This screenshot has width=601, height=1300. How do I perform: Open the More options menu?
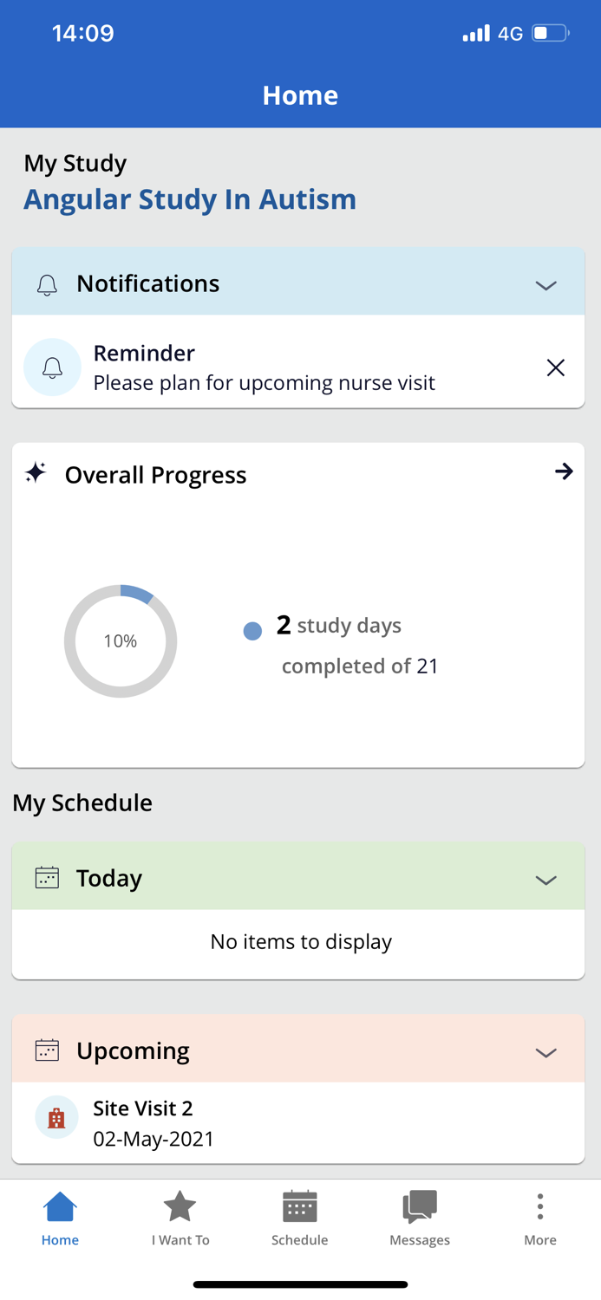point(539,1218)
